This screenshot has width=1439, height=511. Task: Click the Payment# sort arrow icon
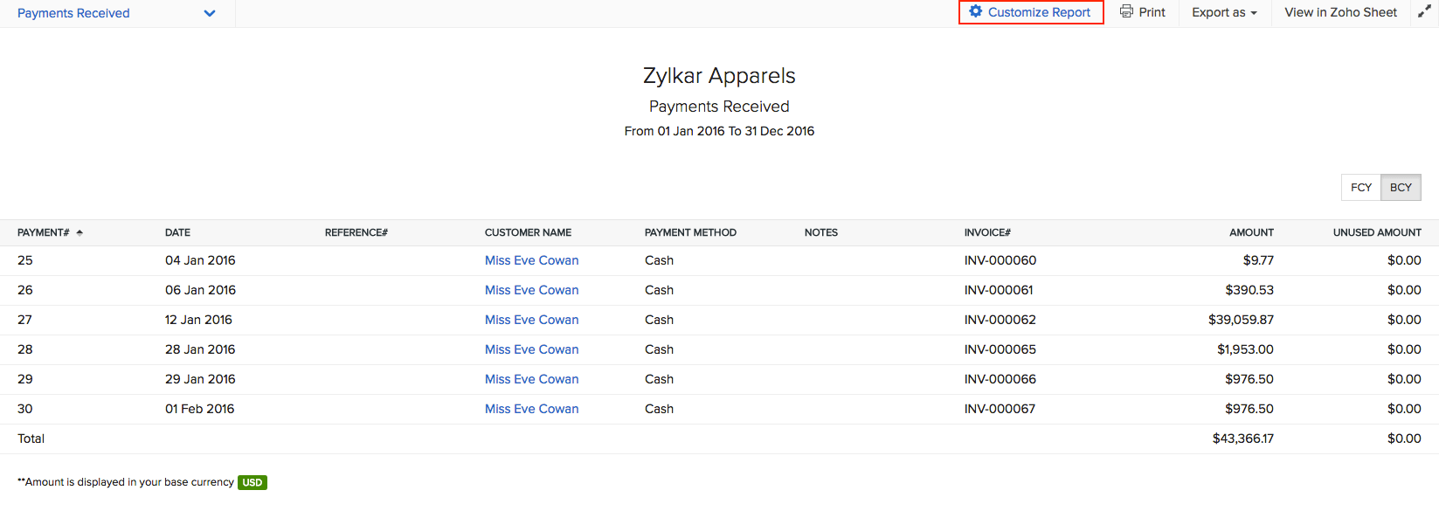coord(80,233)
